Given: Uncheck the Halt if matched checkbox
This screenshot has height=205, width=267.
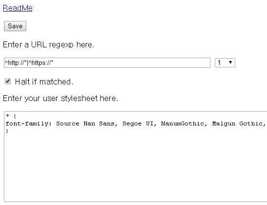Looking at the screenshot, I should point(8,81).
